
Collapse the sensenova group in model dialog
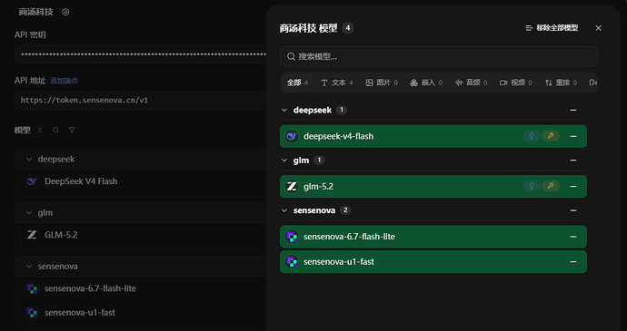click(284, 210)
